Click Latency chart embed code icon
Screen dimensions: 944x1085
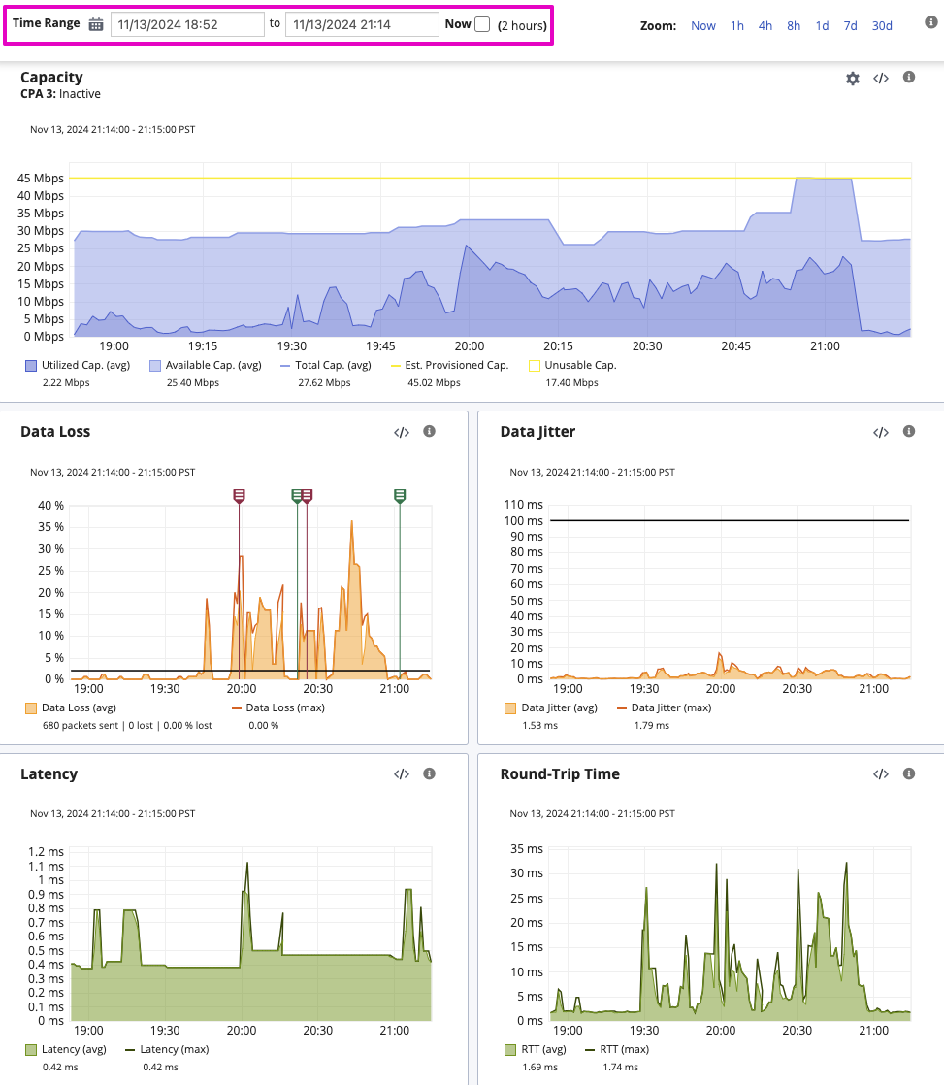(402, 774)
